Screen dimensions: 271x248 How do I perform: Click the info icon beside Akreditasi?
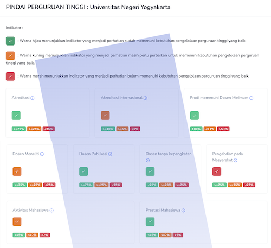[x=33, y=98]
